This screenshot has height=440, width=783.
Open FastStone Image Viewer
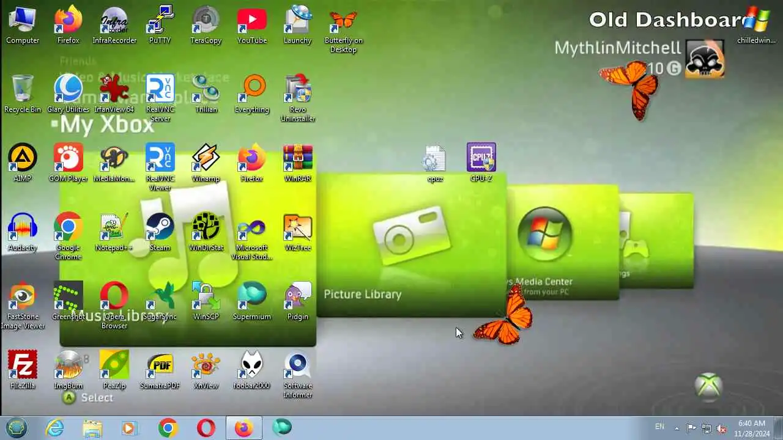click(23, 306)
